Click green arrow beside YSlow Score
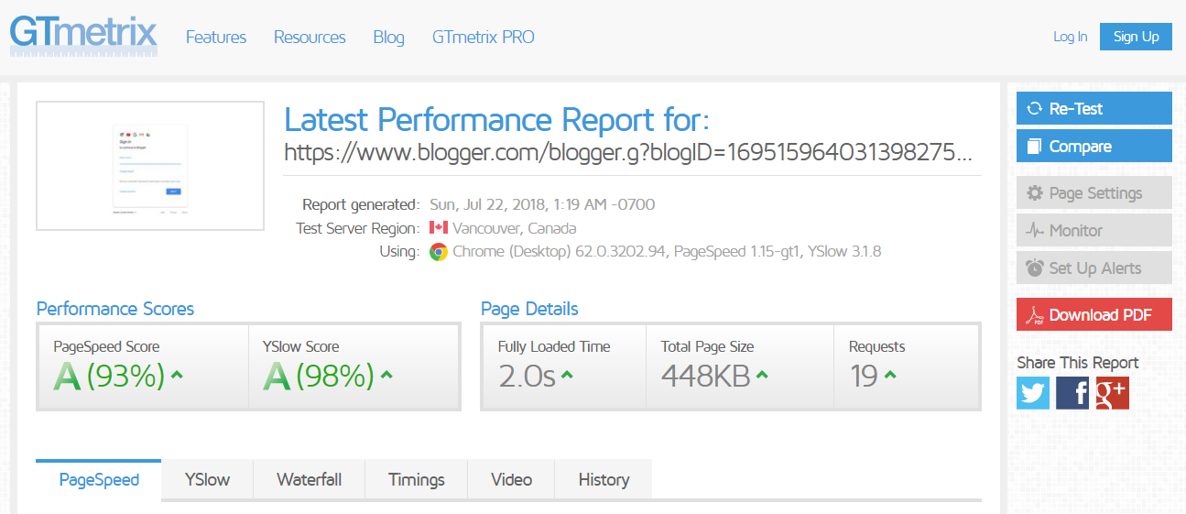Viewport: 1186px width, 514px height. pyautogui.click(x=386, y=375)
